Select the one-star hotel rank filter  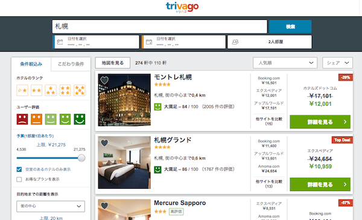coord(22,90)
